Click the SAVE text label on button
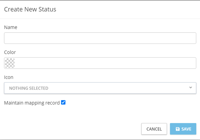Screen dimensions: 200x140 tap(186, 129)
